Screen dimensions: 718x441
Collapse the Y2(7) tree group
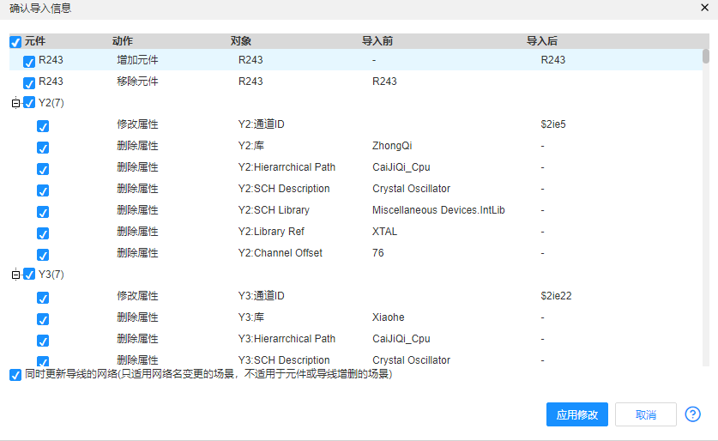(15, 104)
